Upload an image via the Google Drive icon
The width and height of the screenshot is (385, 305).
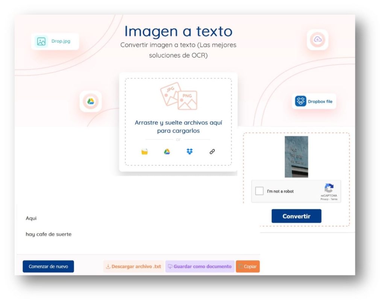coord(167,151)
